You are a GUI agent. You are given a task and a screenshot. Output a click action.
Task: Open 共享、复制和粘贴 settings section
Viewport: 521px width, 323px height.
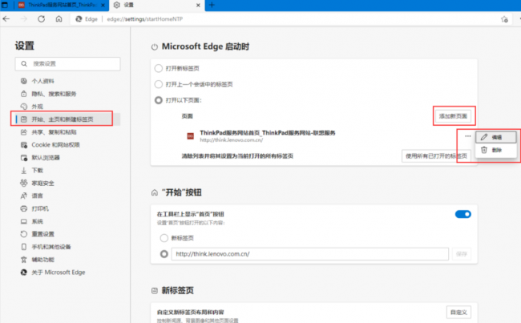[x=49, y=132]
